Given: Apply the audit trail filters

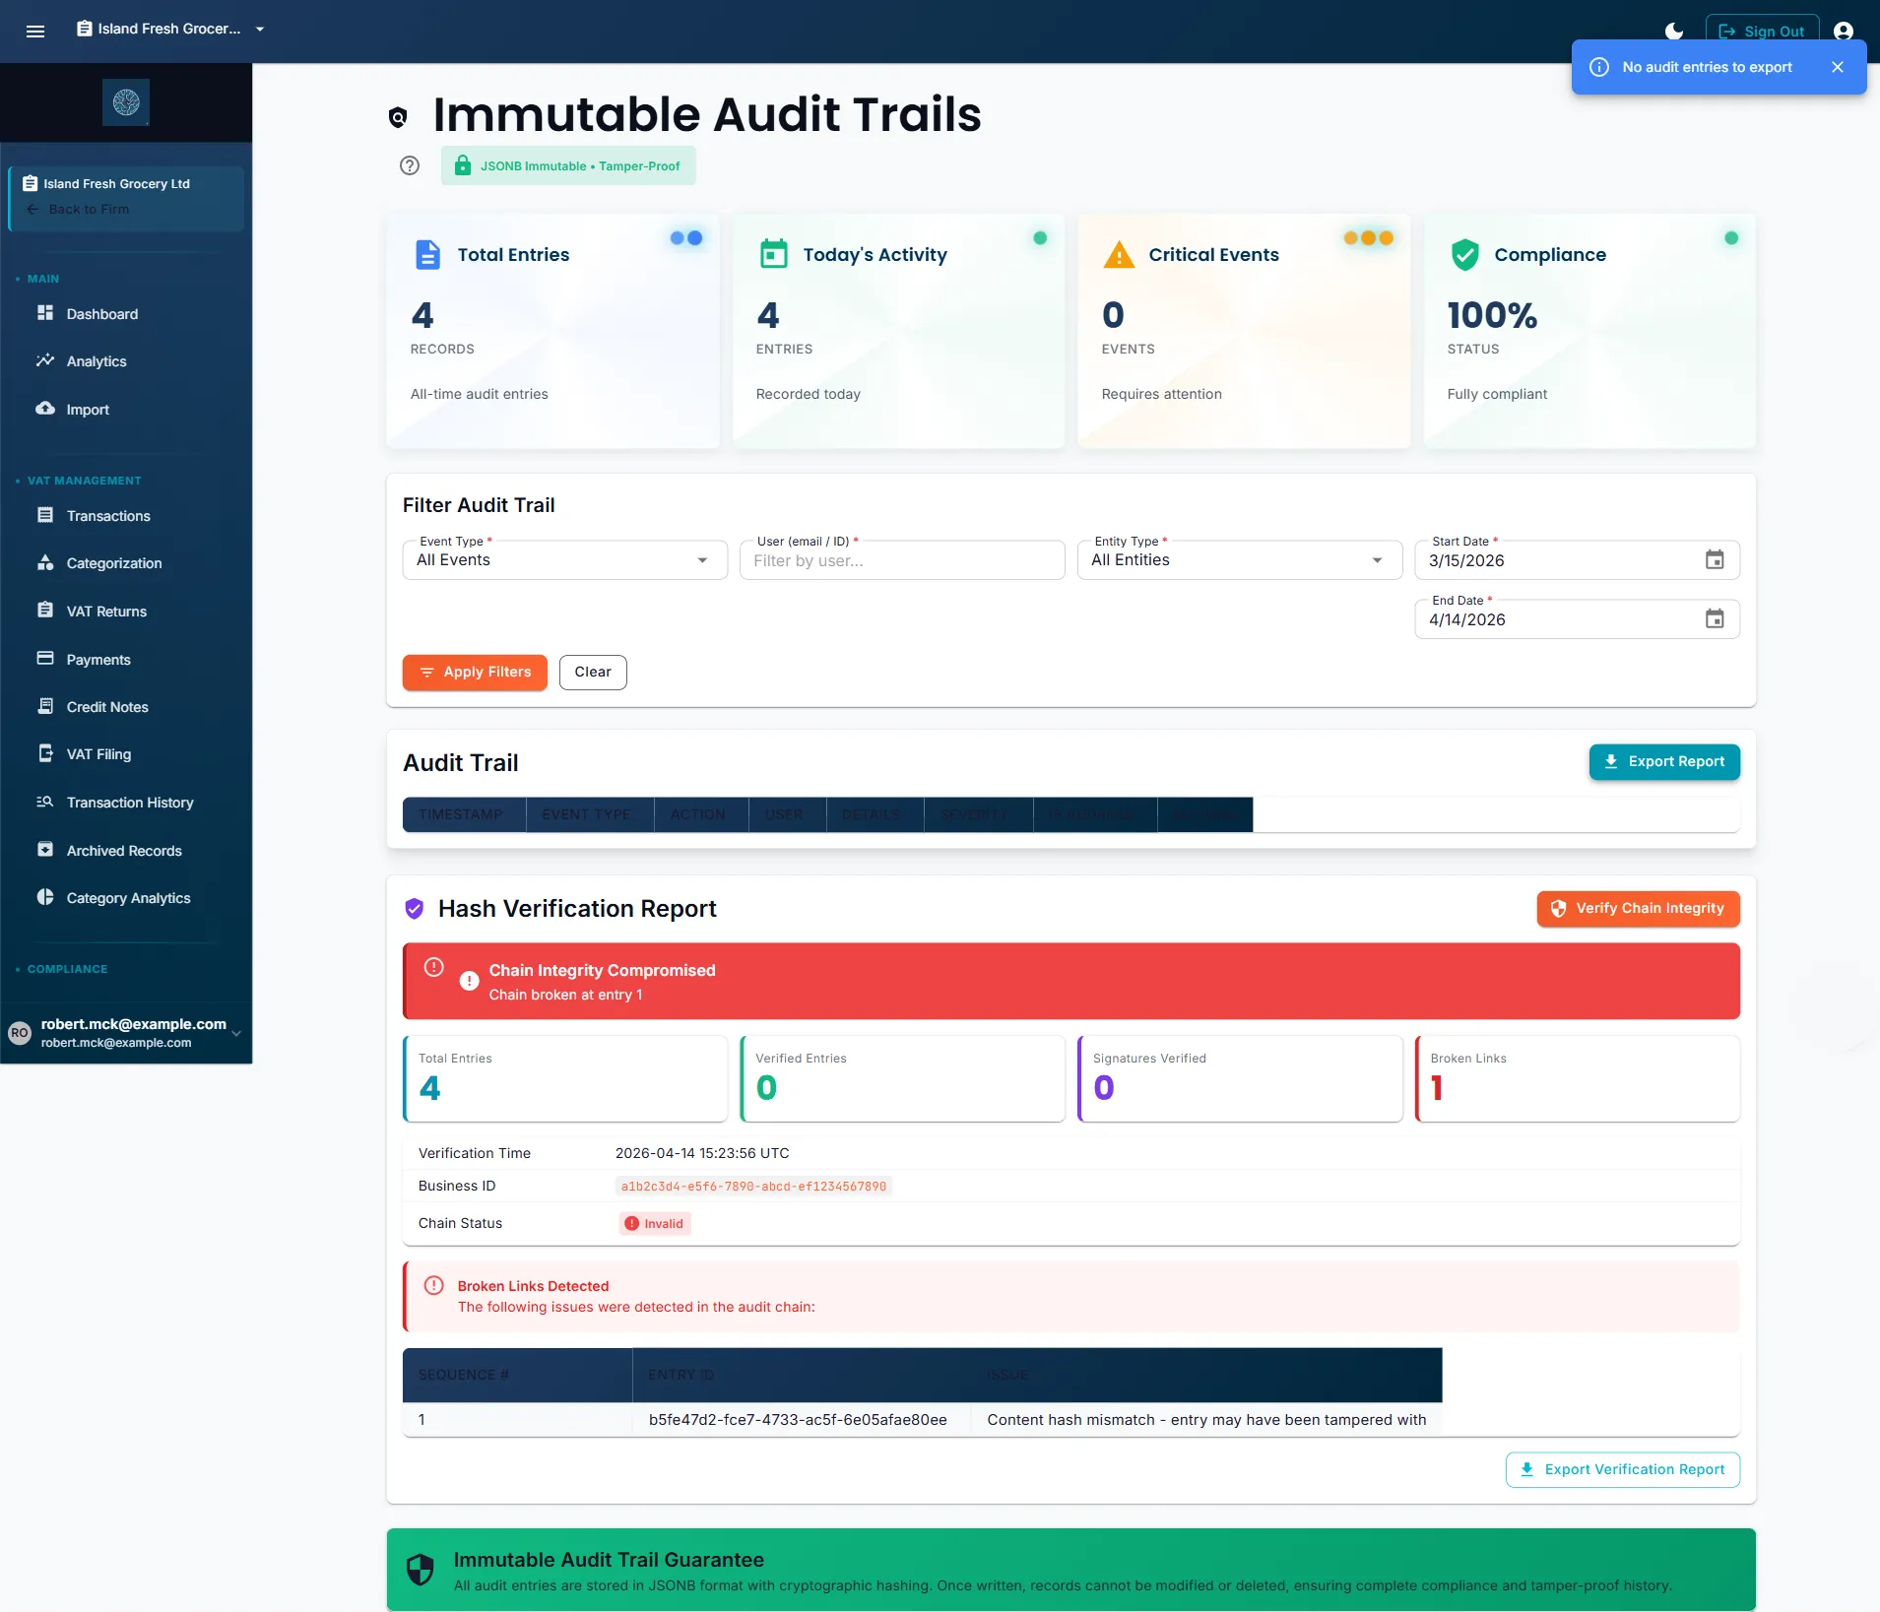Looking at the screenshot, I should coord(475,673).
